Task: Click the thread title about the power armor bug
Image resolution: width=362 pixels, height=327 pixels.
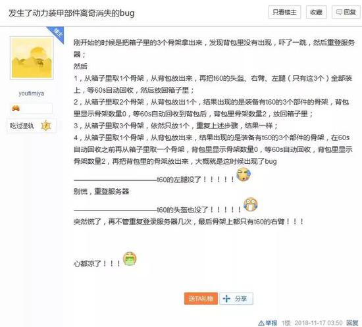Action: tap(72, 13)
